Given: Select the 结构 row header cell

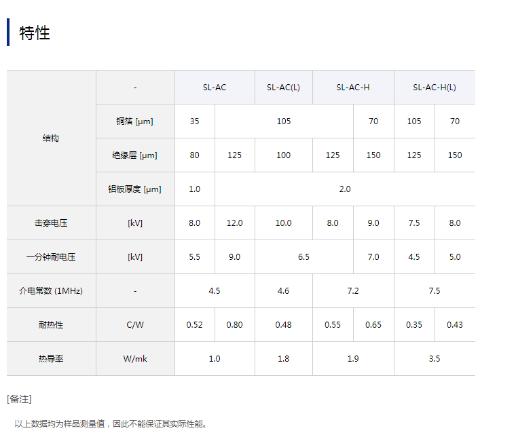Looking at the screenshot, I should pos(51,138).
